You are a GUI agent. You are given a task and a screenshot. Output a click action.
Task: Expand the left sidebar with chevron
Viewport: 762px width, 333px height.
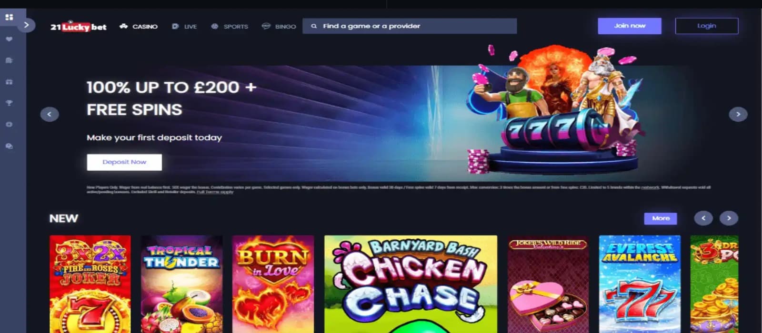(26, 25)
